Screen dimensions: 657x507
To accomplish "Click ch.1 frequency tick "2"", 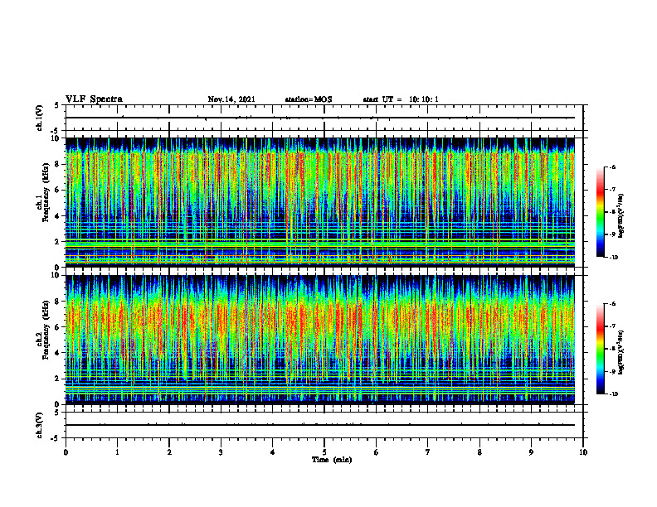I will (x=58, y=242).
